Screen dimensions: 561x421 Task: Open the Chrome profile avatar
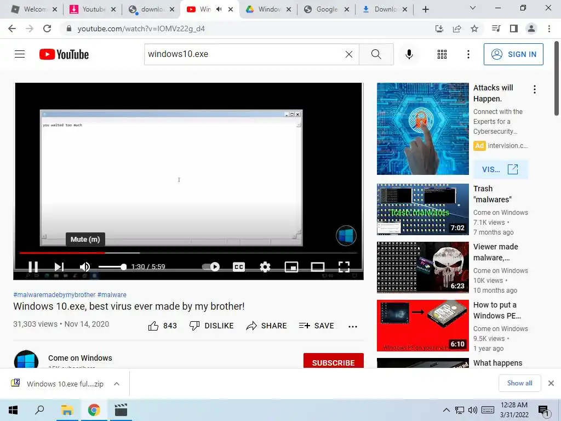point(531,29)
